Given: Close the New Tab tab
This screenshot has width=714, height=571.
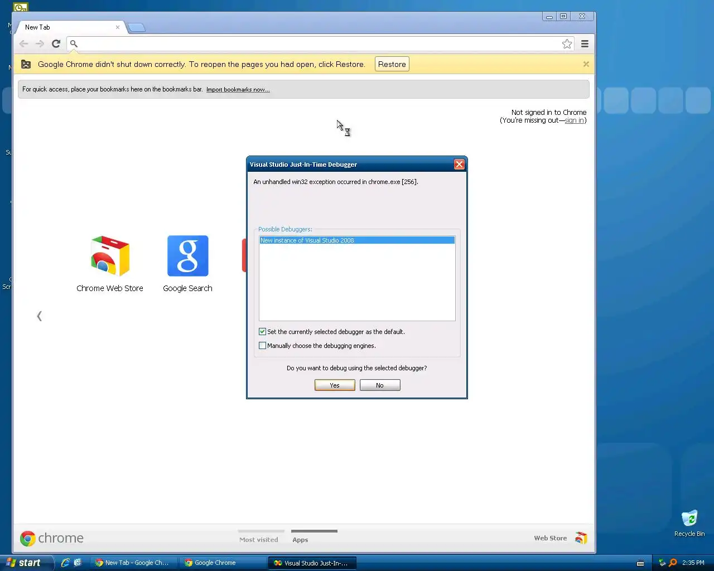Looking at the screenshot, I should coord(118,27).
